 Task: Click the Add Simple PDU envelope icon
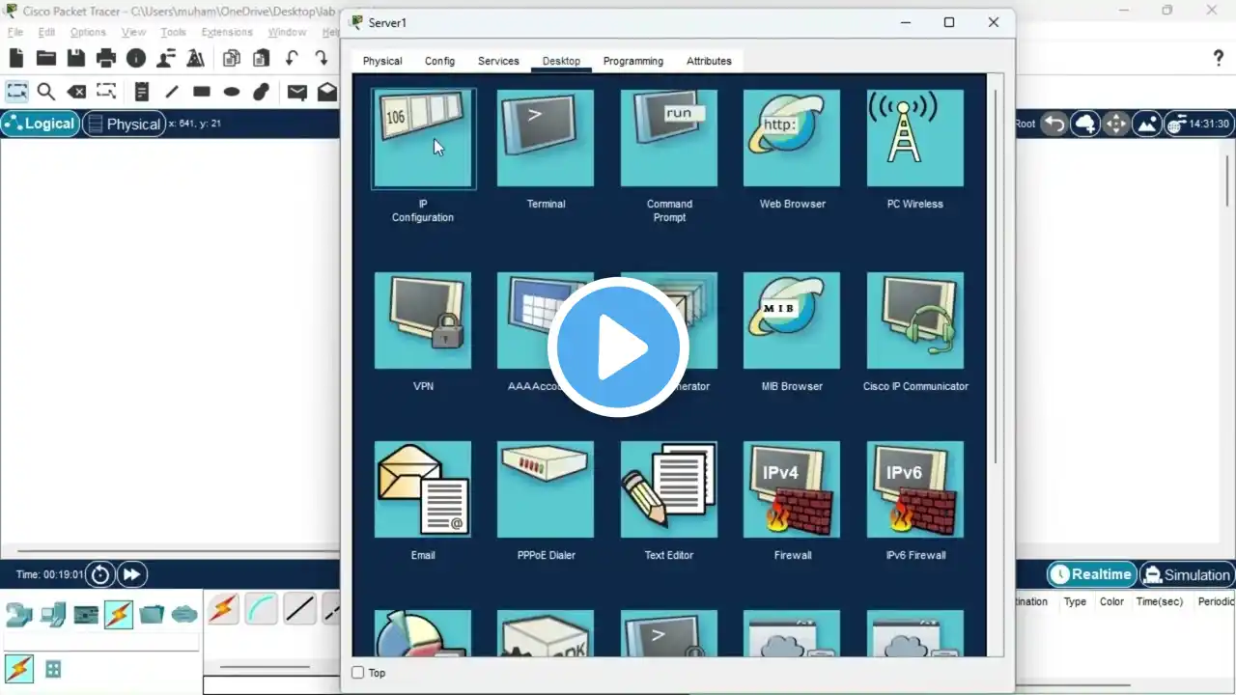pyautogui.click(x=297, y=92)
